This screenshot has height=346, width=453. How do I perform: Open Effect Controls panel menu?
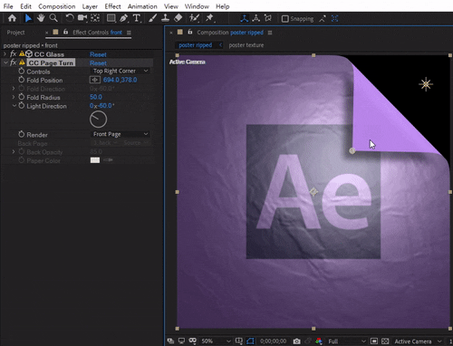pos(129,33)
